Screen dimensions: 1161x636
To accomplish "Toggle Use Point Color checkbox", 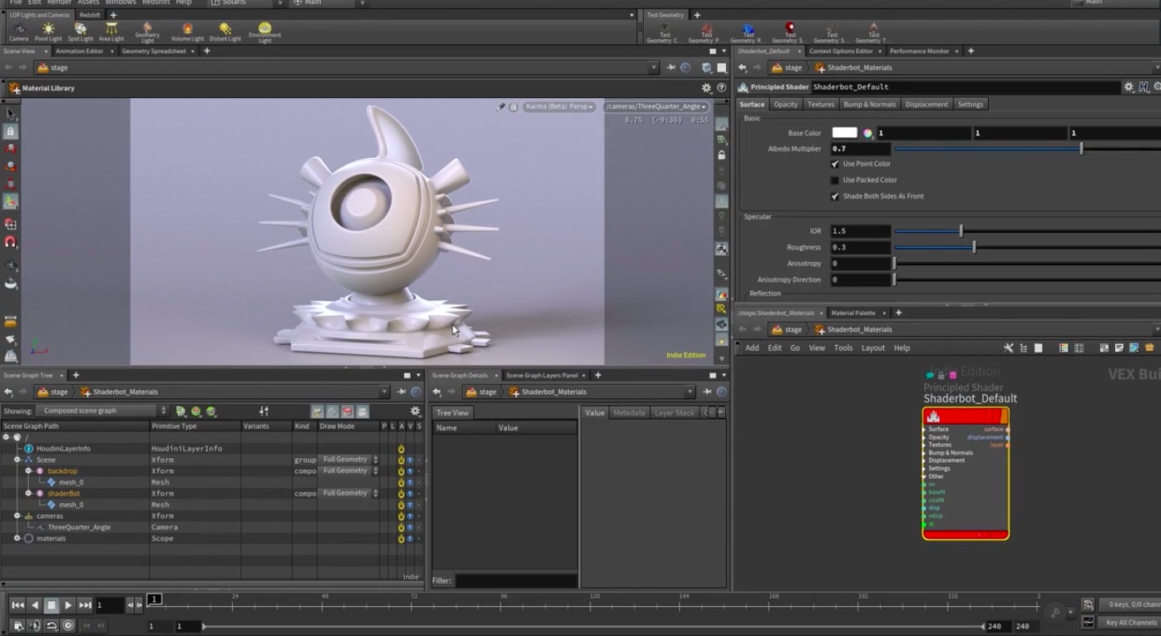I will [835, 164].
